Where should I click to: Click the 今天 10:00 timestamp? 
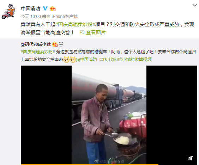pyautogui.click(x=31, y=17)
